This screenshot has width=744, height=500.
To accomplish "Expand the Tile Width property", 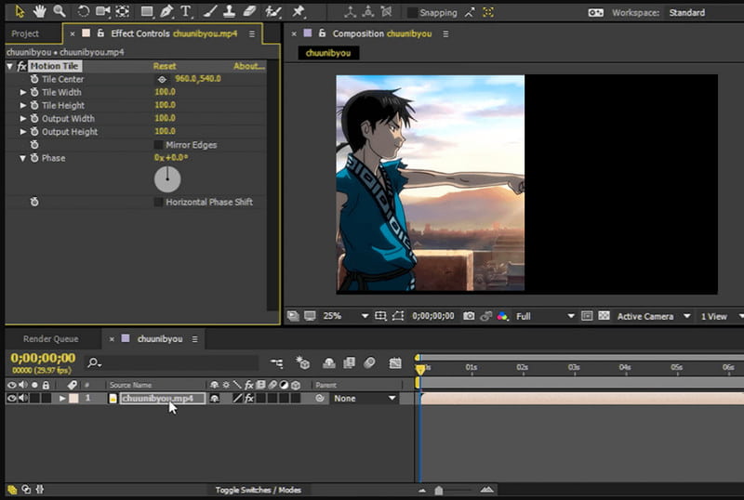I will [22, 92].
